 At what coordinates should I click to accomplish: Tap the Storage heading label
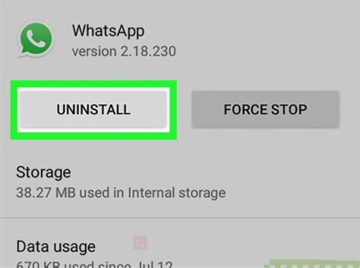(43, 172)
